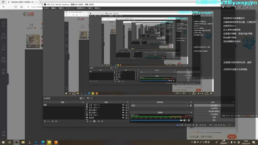Pop out the Sources dock via its header icon
Image resolution: width=258 pixels, height=145 pixels.
(128, 102)
